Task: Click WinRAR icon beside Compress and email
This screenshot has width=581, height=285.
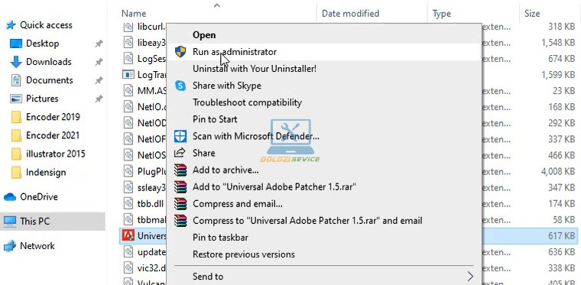Action: [x=180, y=204]
